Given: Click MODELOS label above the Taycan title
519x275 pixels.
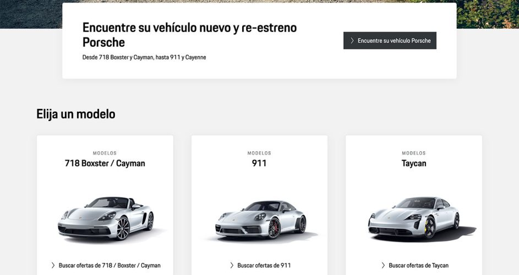Looking at the screenshot, I should (x=414, y=153).
